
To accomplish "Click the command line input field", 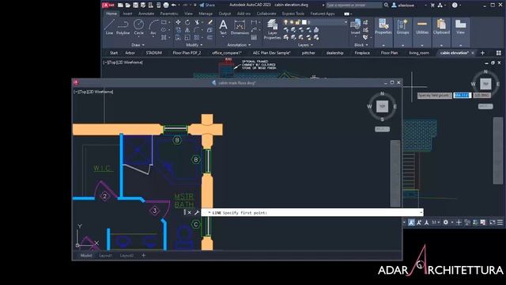I will pyautogui.click(x=312, y=213).
